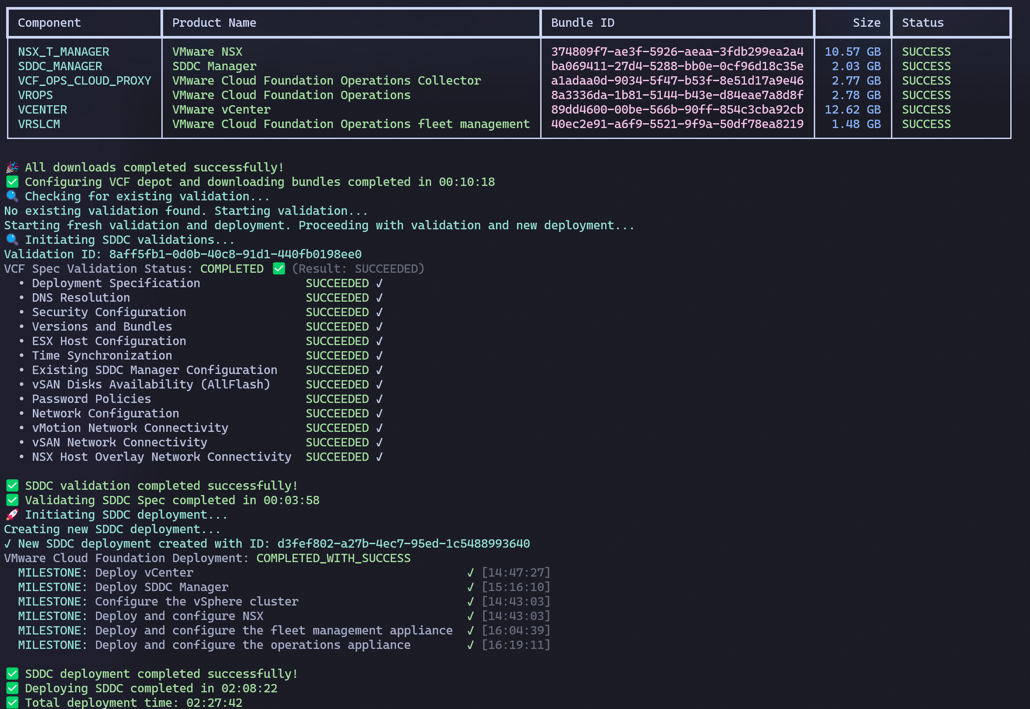Click tick before 'New SDDC deployment created'

(x=7, y=544)
